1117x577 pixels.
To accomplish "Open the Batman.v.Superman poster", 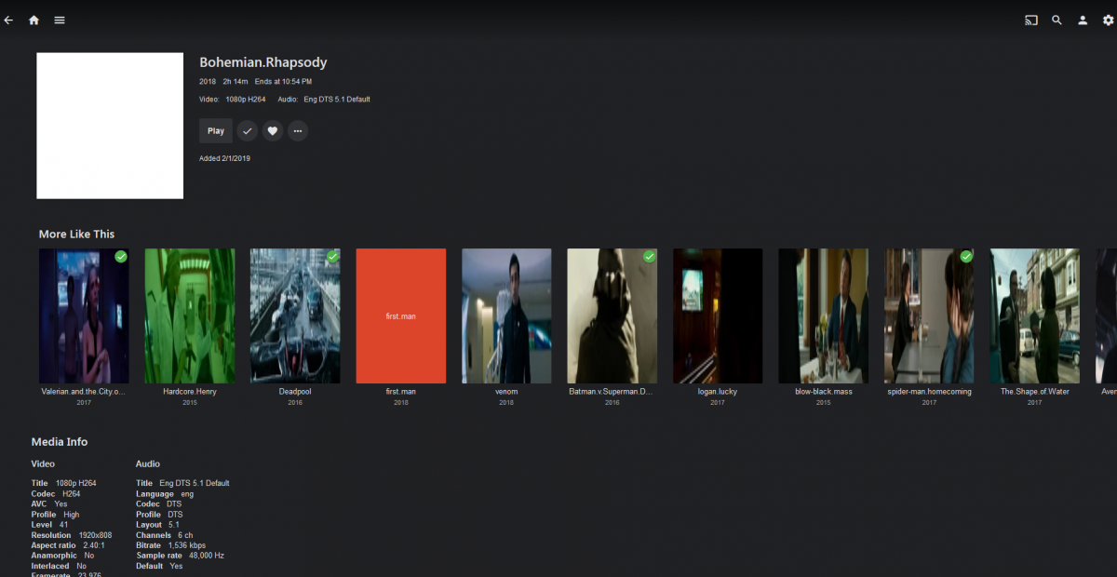I will click(612, 315).
